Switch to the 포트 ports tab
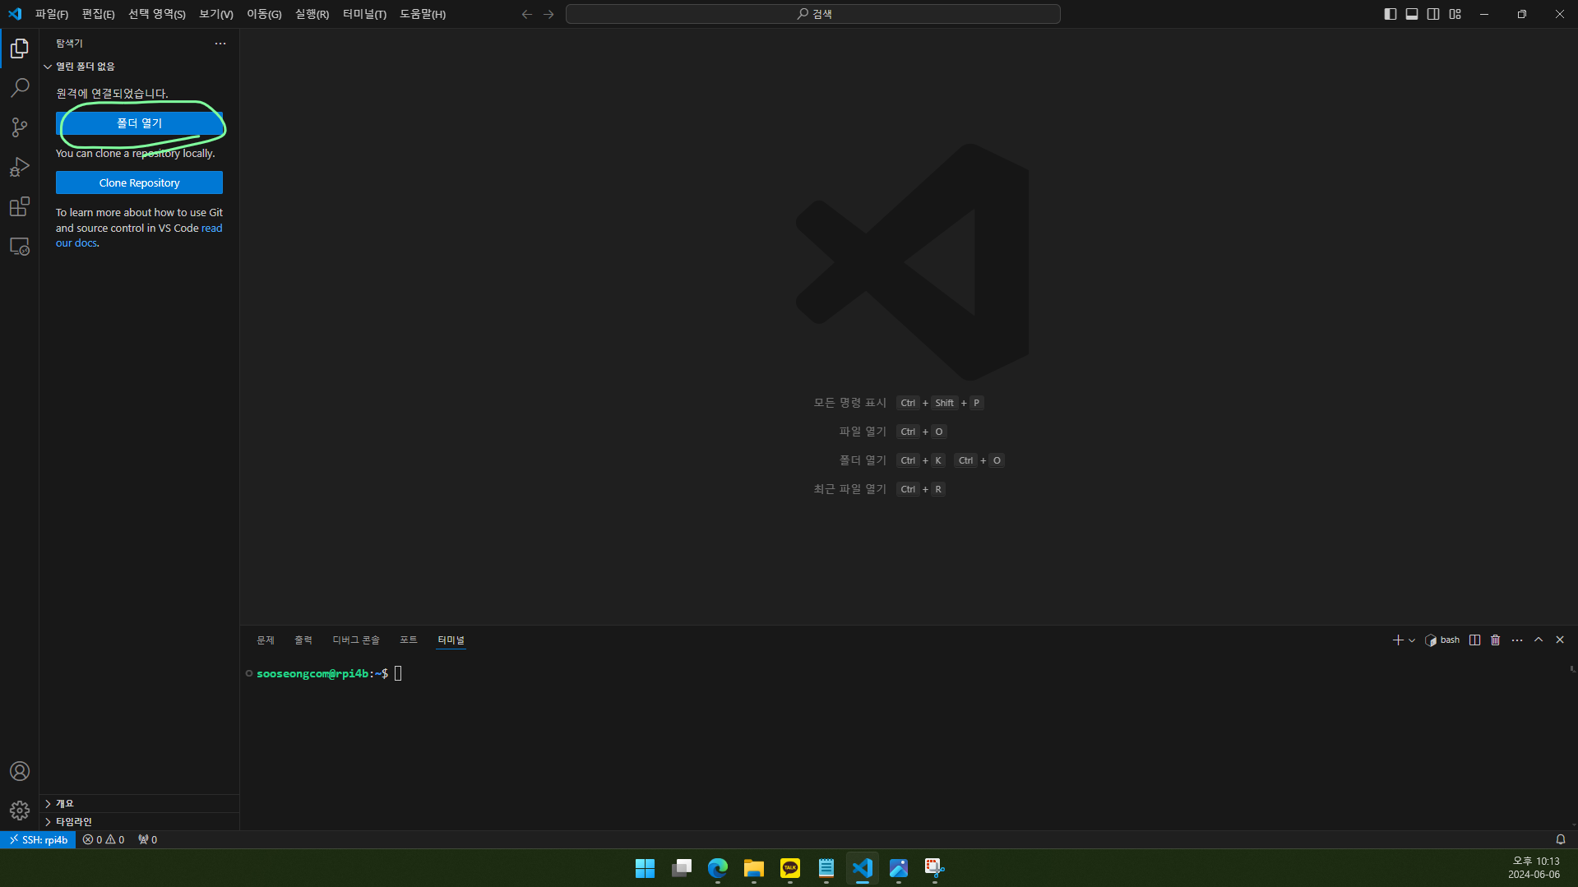1578x887 pixels. [409, 640]
